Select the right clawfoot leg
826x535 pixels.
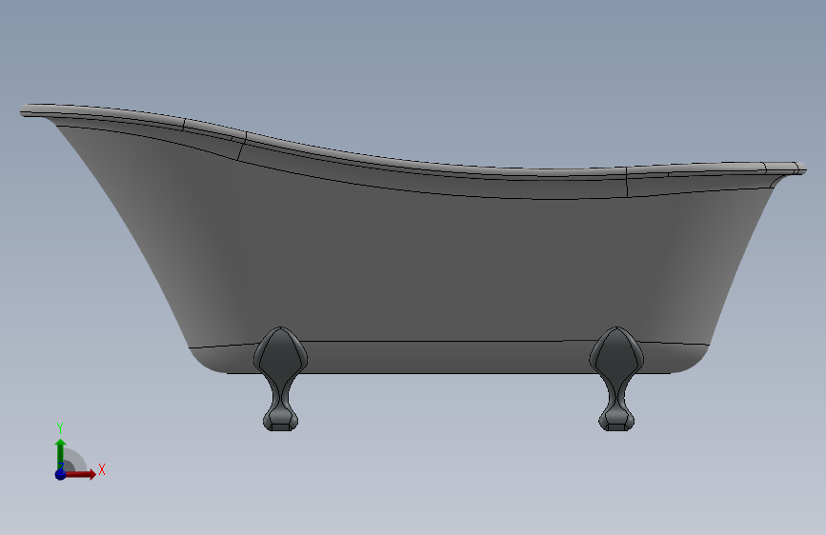click(616, 379)
